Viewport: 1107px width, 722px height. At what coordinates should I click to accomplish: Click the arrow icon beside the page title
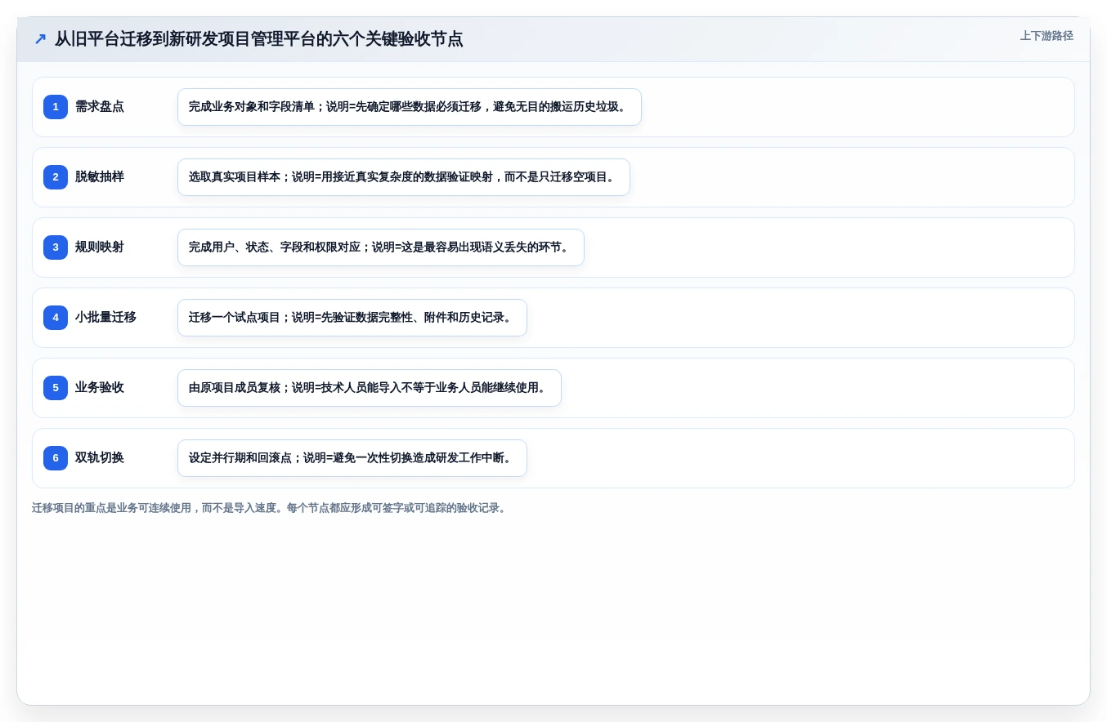click(x=40, y=39)
